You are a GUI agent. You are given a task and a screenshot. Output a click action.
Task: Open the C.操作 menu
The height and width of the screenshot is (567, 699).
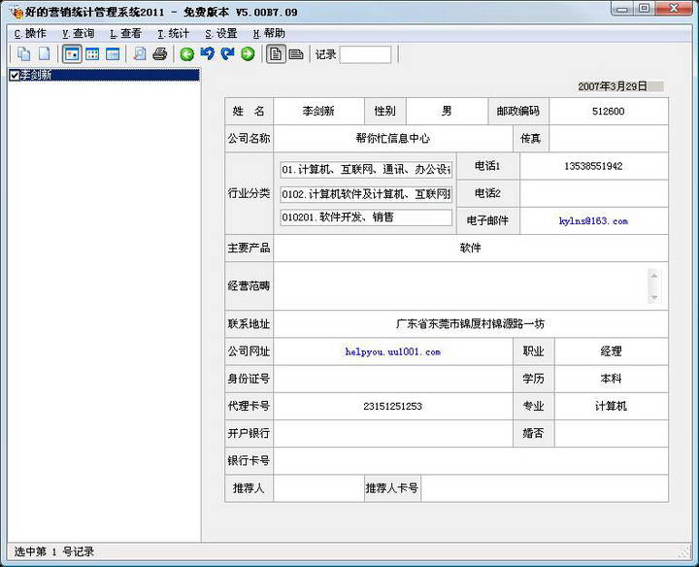pos(30,33)
